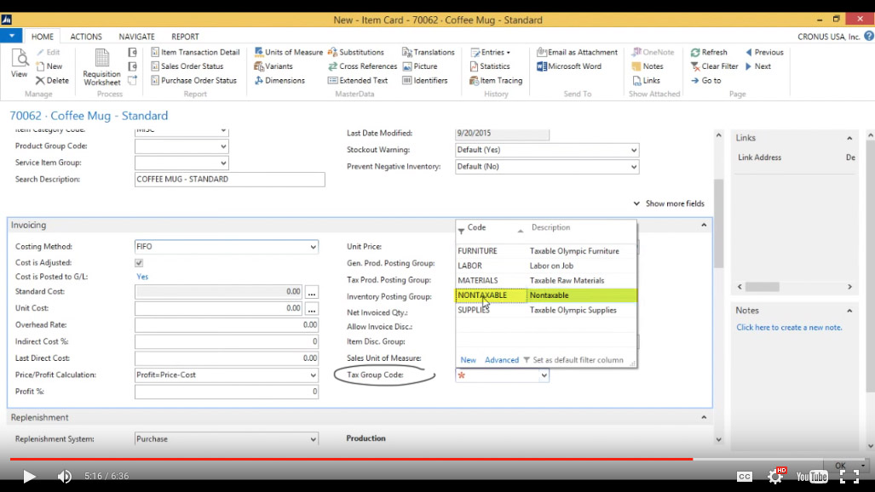Open Entries dropdown in History group
Viewport: 875px width, 492px height.
491,52
